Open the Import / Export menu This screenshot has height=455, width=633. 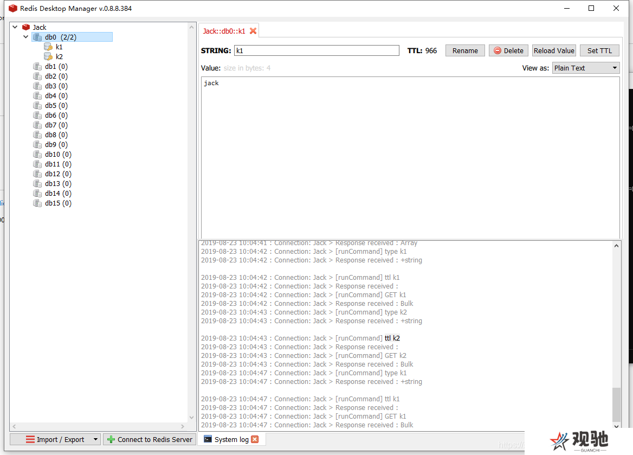pyautogui.click(x=55, y=439)
